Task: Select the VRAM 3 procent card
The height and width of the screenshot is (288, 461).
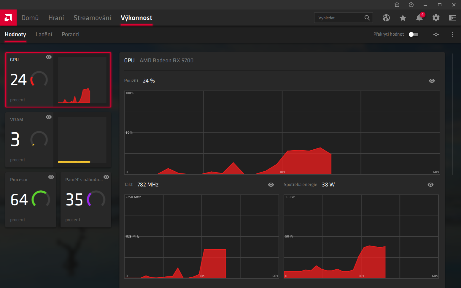Action: tap(58, 140)
